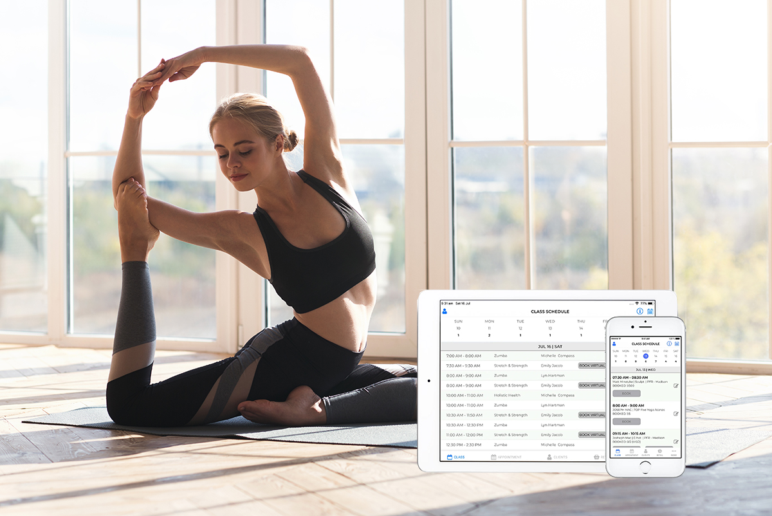Select the Appointment calendar icon on the phone tab bar
Image resolution: width=772 pixels, height=516 pixels.
click(631, 454)
